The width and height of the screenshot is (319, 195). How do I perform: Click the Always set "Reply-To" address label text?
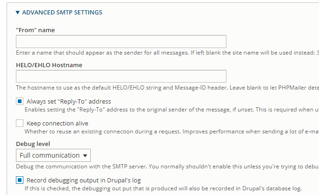coord(69,101)
